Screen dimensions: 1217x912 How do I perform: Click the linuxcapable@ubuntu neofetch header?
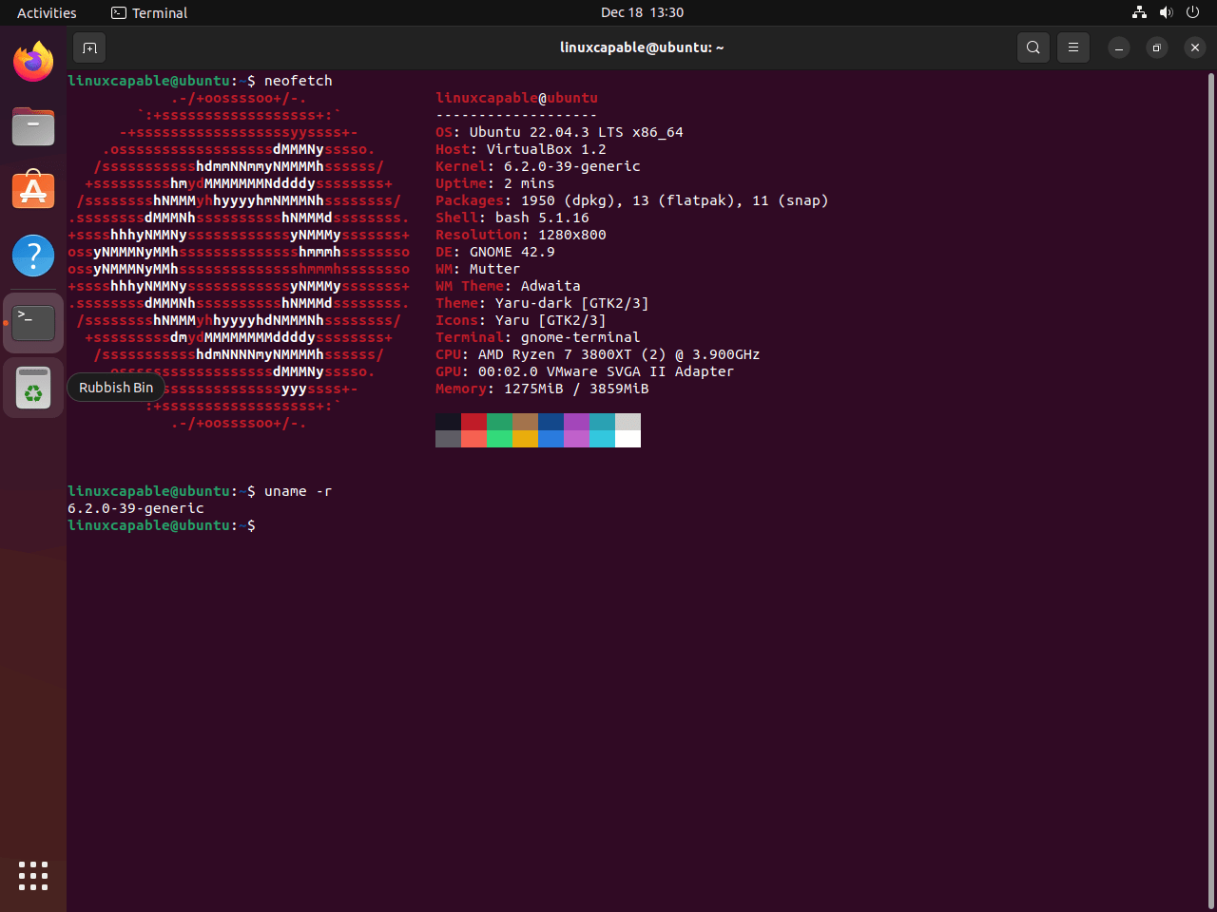point(516,98)
